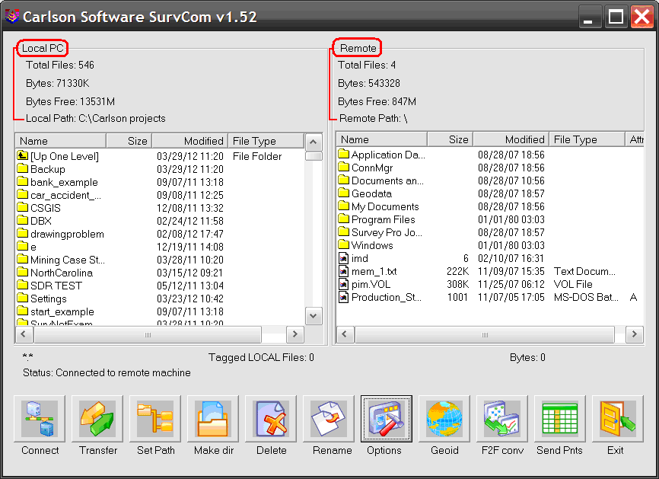Sort remote list by File Type header
This screenshot has width=659, height=479.
[x=587, y=139]
